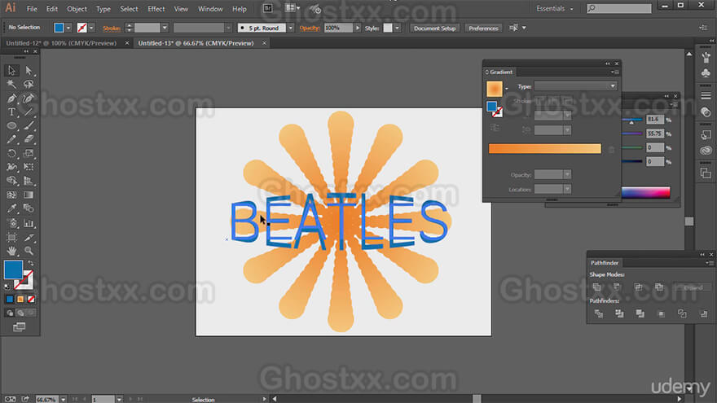
Task: Click the Expand button in Pathfinder
Action: [693, 287]
